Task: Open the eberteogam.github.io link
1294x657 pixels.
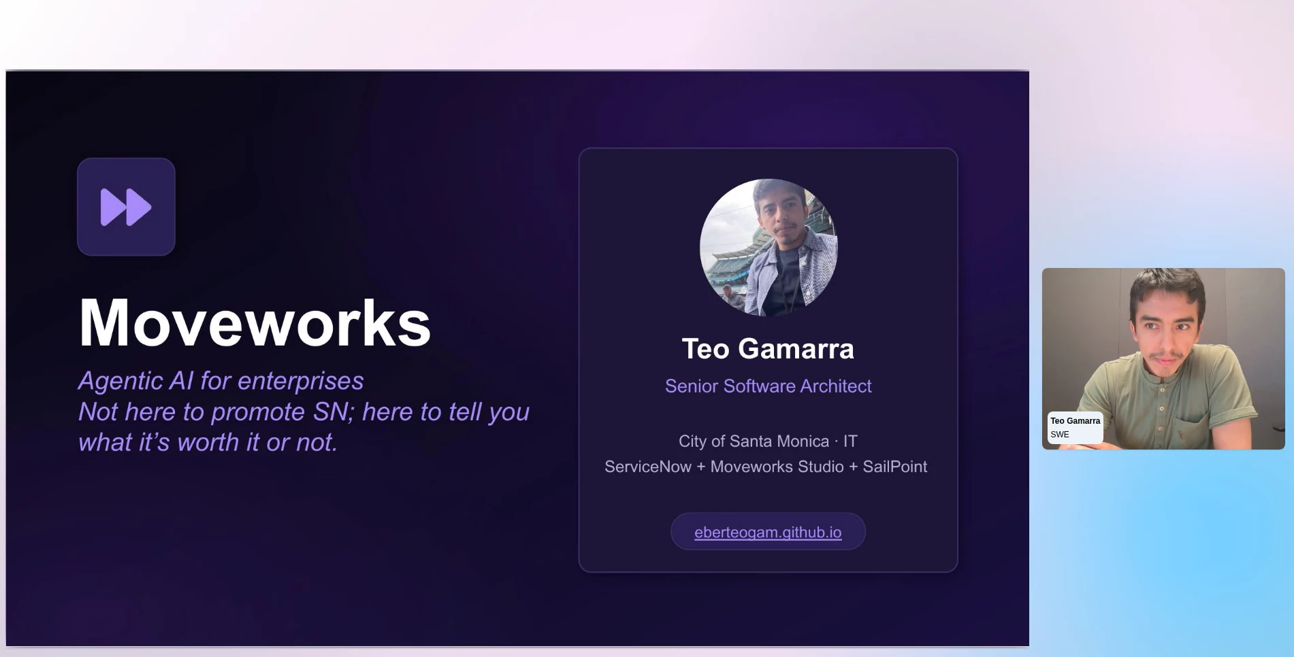Action: 768,532
